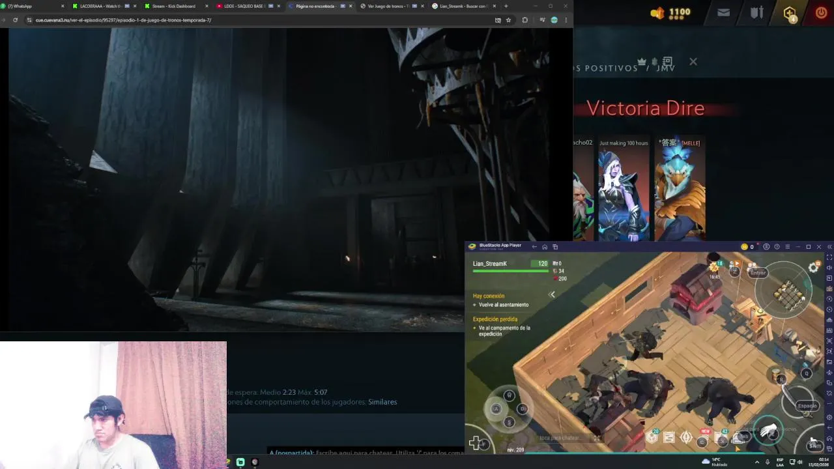Image resolution: width=834 pixels, height=469 pixels.
Task: Click the 'Expedición perdida' quest heading
Action: [x=495, y=319]
